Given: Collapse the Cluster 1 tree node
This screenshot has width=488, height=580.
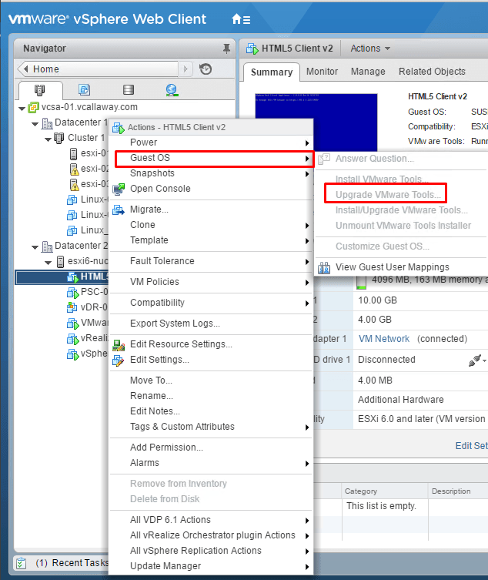Looking at the screenshot, I should click(x=48, y=139).
